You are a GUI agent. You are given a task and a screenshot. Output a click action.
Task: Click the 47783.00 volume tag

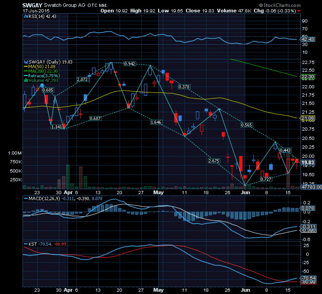(311, 187)
